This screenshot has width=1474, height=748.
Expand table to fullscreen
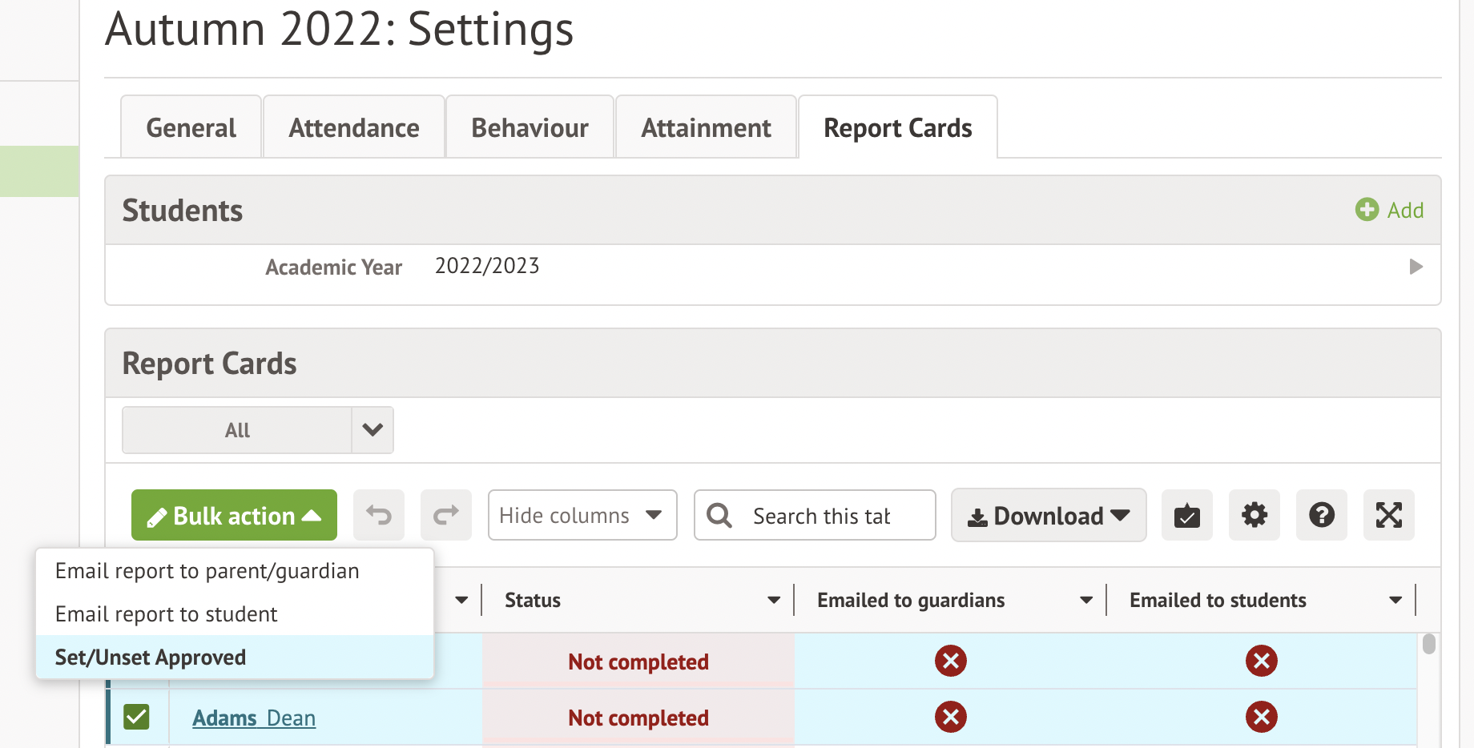click(x=1388, y=515)
